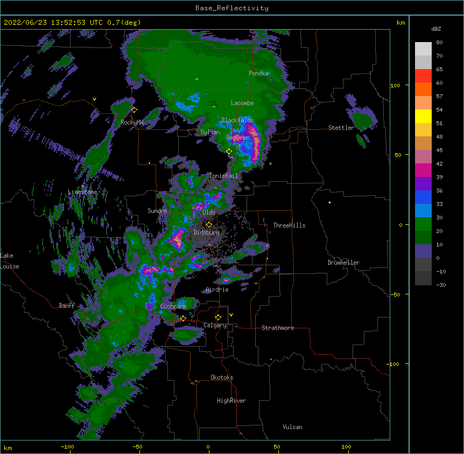464x454 pixels.
Task: Select the Limestone label
Action: click(x=82, y=192)
